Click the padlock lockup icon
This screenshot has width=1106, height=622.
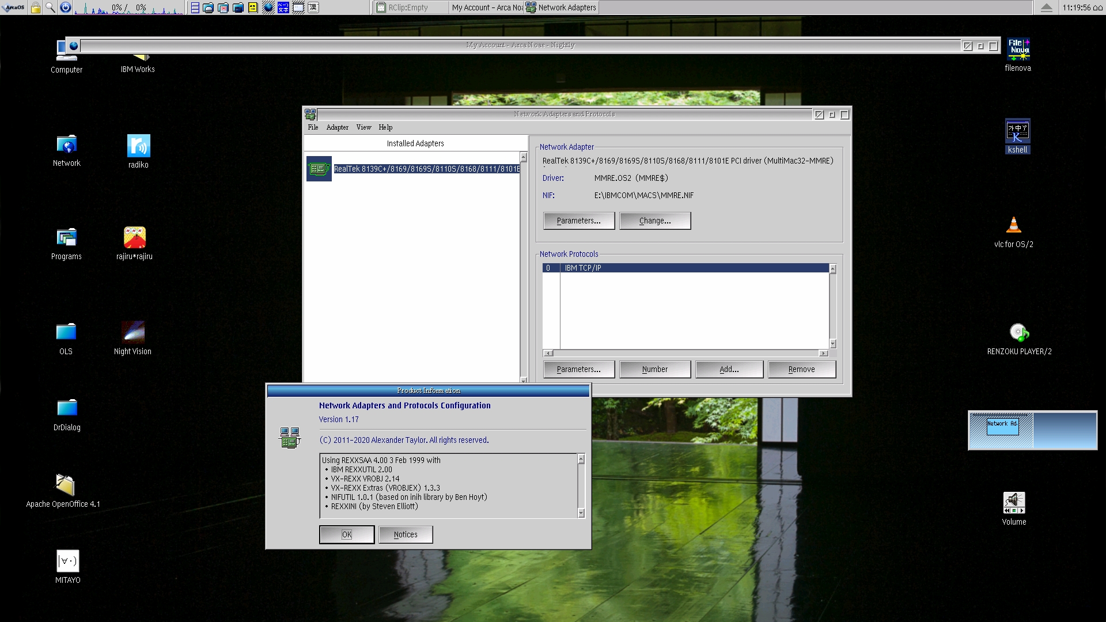[x=36, y=7]
